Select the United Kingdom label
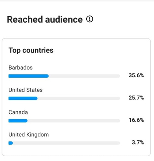Image resolution: width=154 pixels, height=161 pixels. coord(29,135)
